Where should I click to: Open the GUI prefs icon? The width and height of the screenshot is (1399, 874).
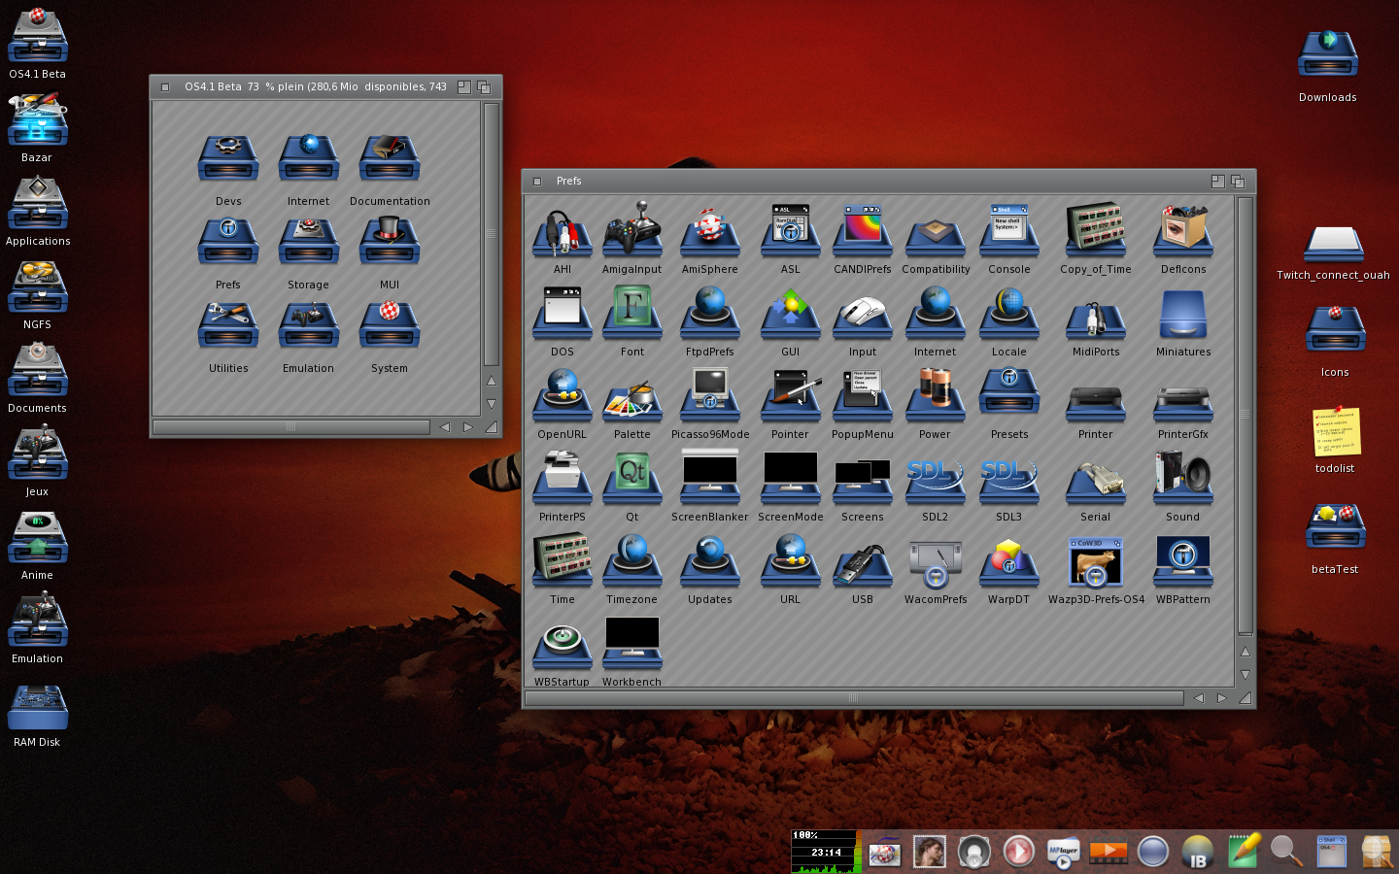pos(790,315)
